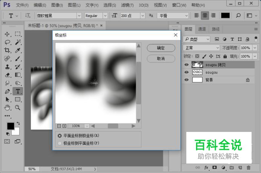This screenshot has width=261, height=173.
Task: Switch to the 通道 tab
Action: 202,29
